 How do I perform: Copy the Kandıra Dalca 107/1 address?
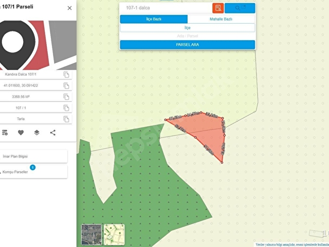click(x=66, y=75)
